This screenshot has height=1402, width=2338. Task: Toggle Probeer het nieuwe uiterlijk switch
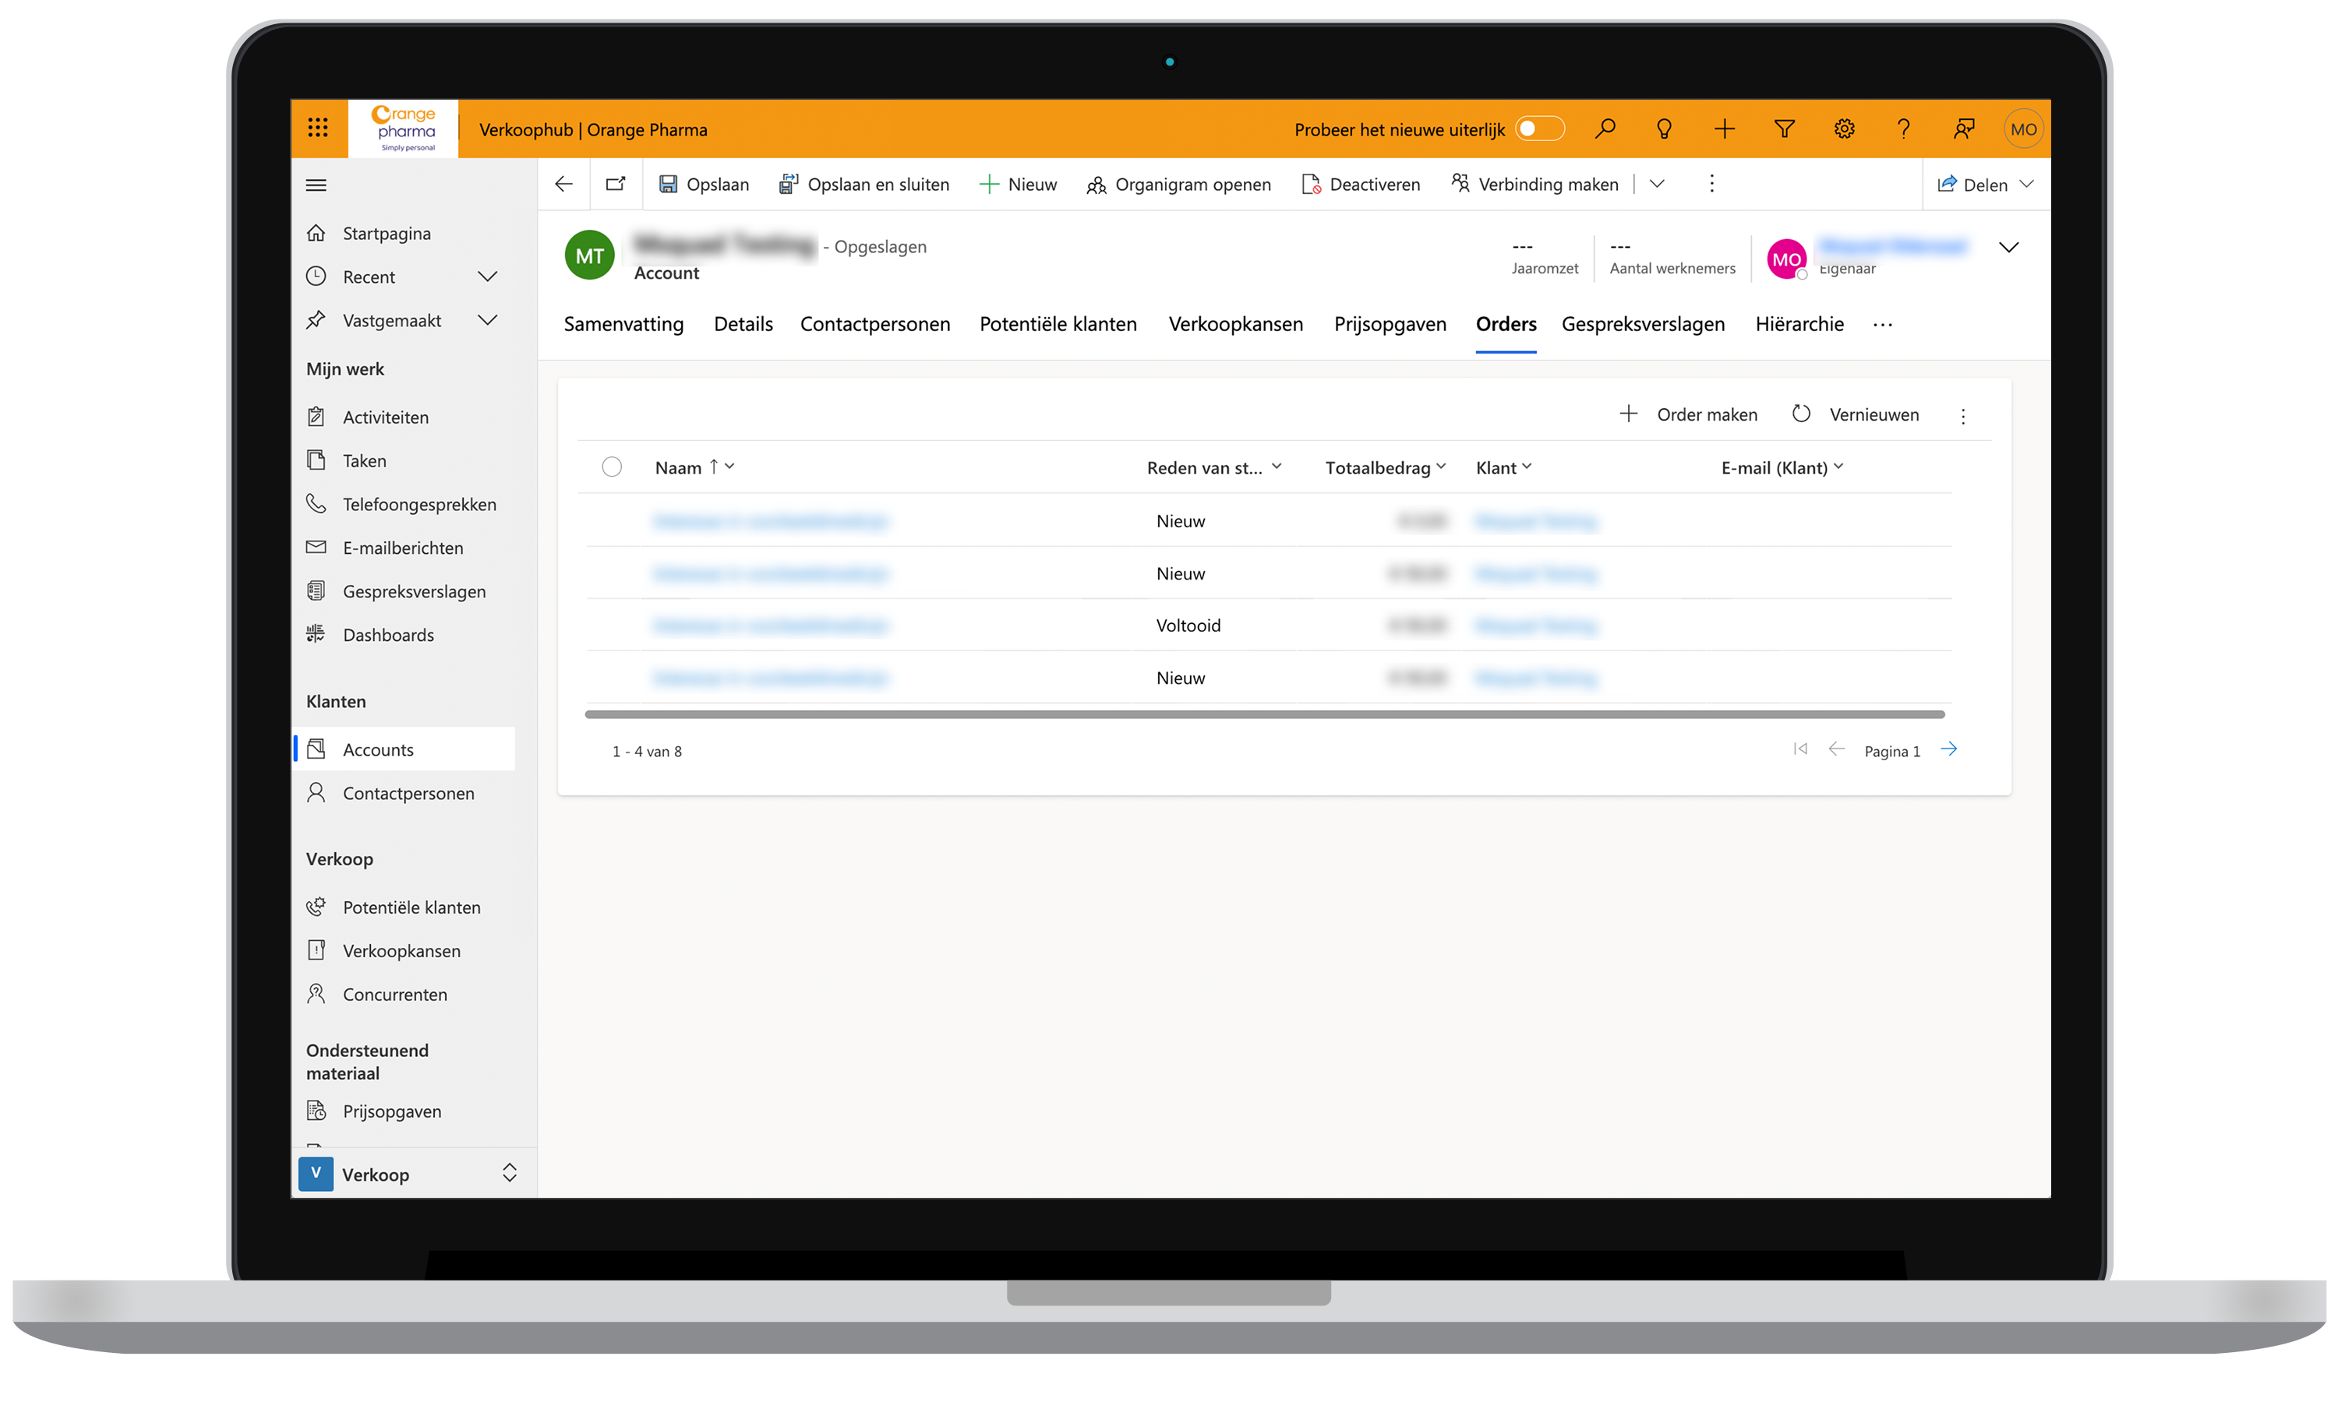(x=1541, y=129)
